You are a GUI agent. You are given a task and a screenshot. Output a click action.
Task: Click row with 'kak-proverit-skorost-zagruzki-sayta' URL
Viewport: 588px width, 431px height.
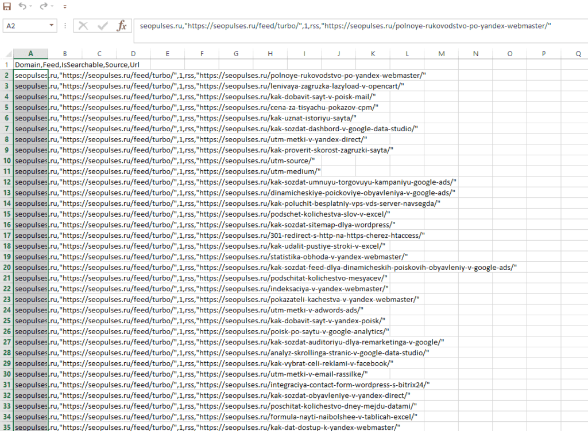point(204,150)
